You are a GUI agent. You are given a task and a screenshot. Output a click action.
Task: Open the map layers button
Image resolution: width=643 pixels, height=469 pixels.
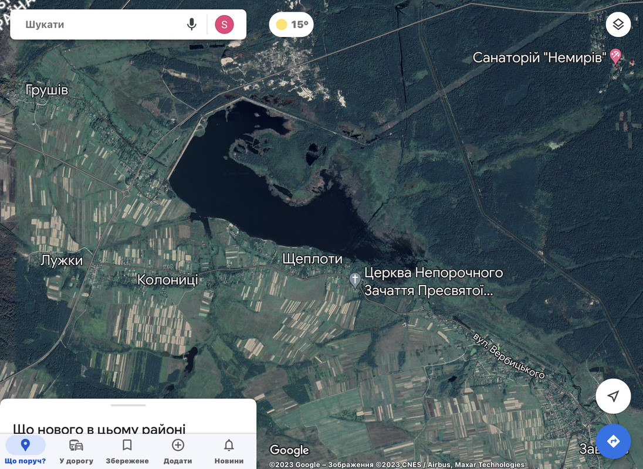618,25
